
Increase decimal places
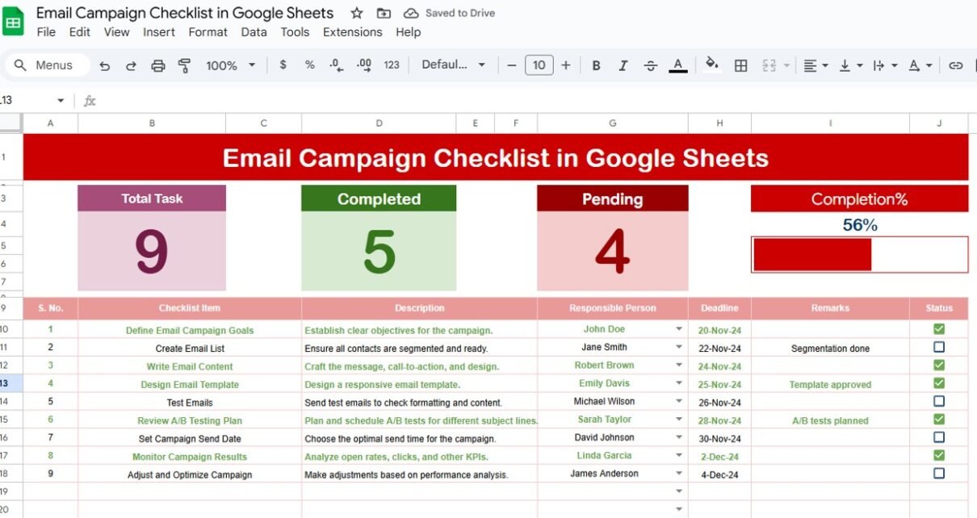(x=363, y=65)
